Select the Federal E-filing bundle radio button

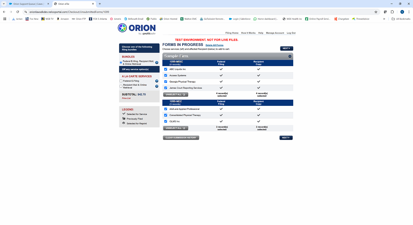(121, 62)
